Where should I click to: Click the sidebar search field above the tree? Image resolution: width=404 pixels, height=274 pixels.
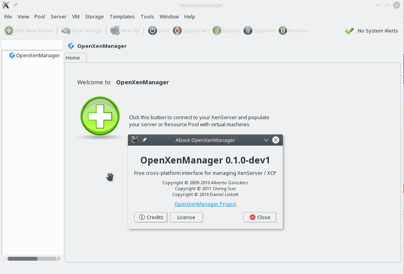32,45
